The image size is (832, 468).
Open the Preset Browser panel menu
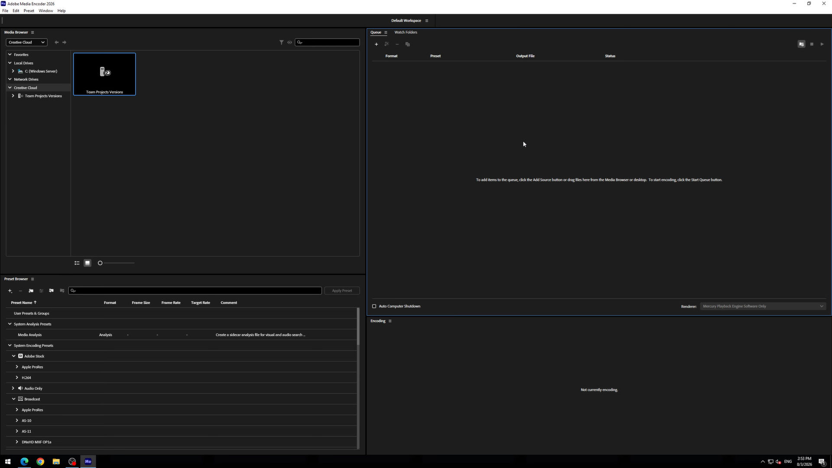(32, 279)
